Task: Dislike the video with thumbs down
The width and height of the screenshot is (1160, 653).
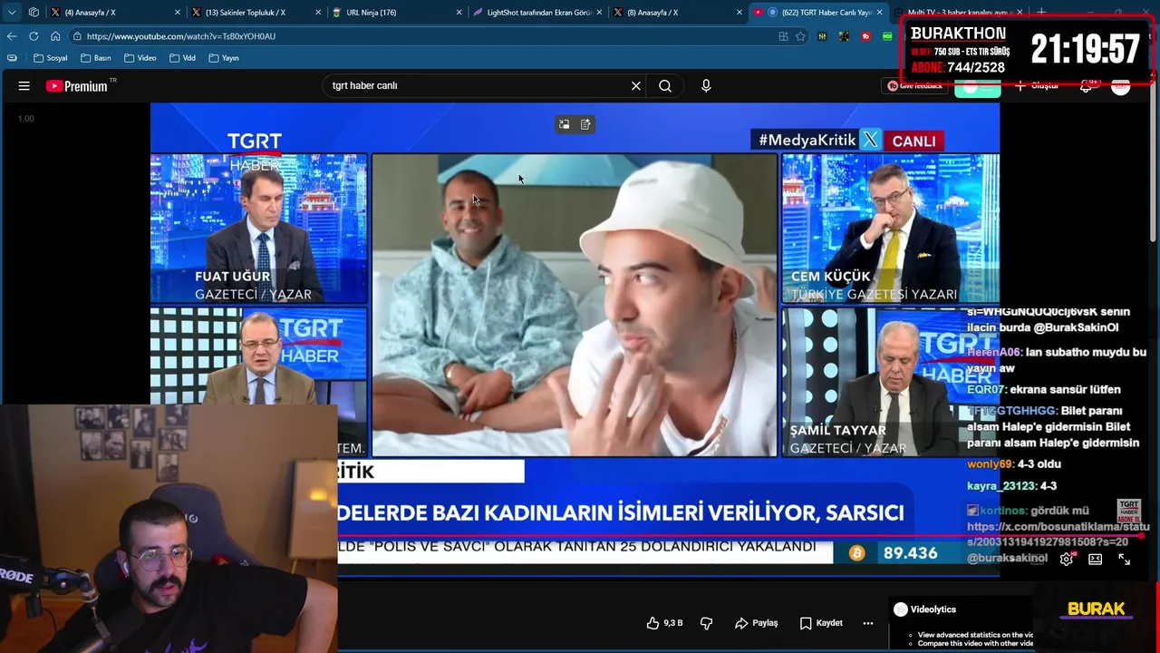Action: (x=707, y=623)
